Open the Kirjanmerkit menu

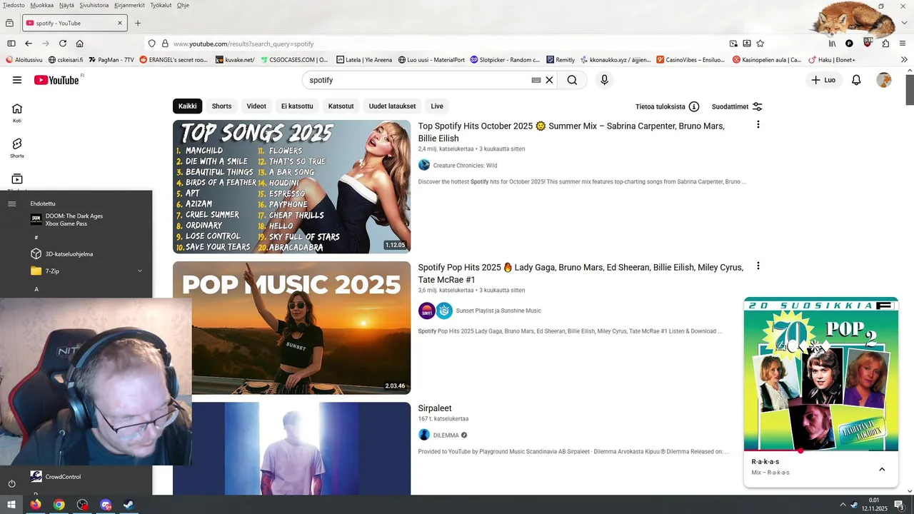[129, 5]
